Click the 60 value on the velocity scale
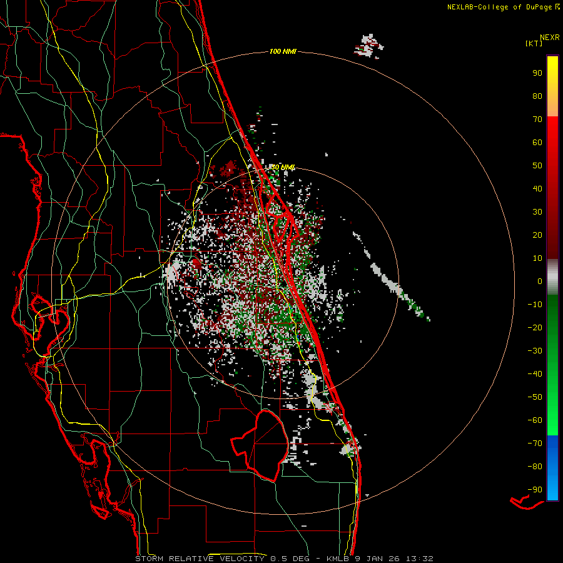This screenshot has width=563, height=563. (x=537, y=143)
